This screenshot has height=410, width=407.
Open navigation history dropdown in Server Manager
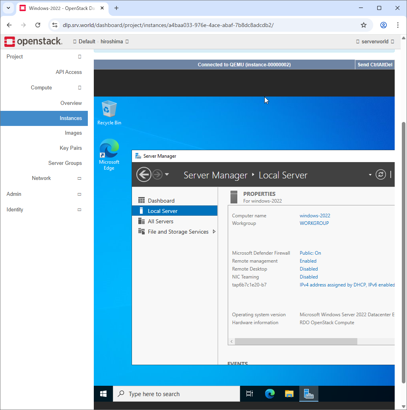[x=167, y=174]
